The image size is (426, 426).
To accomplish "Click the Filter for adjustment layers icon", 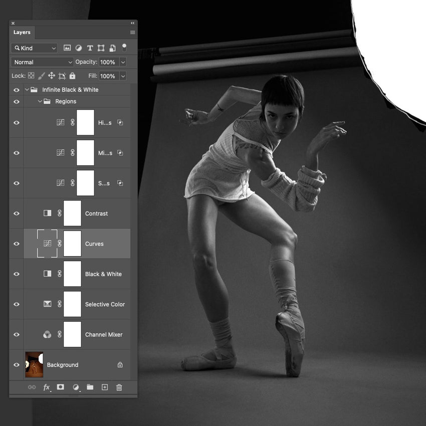I will click(79, 48).
